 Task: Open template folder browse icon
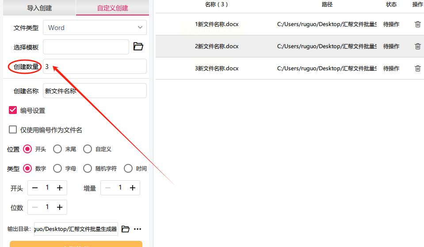click(138, 46)
